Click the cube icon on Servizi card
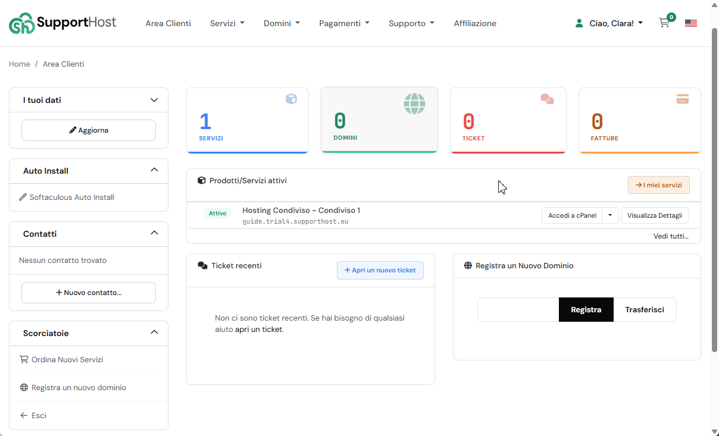Screen dimensions: 719x436 (x=291, y=99)
